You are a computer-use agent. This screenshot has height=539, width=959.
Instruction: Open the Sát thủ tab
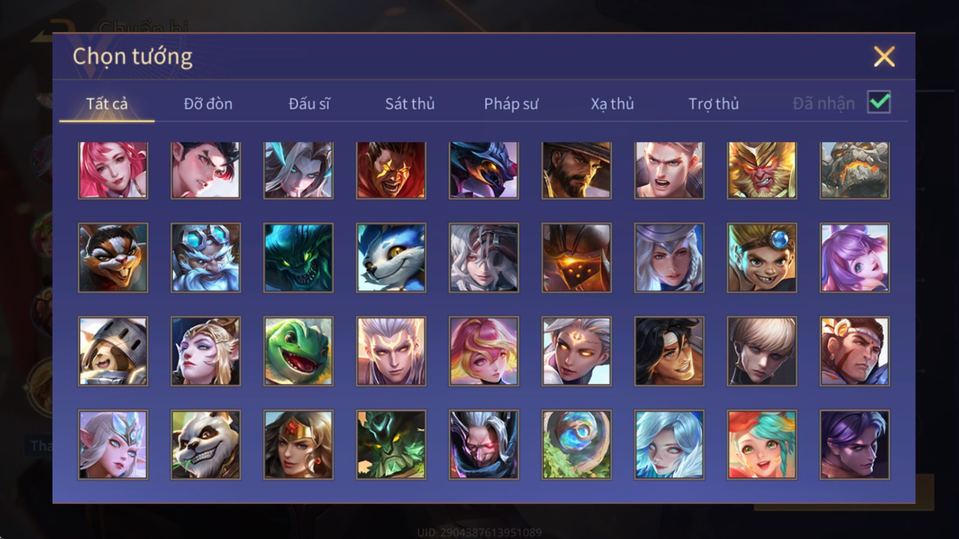pos(409,104)
